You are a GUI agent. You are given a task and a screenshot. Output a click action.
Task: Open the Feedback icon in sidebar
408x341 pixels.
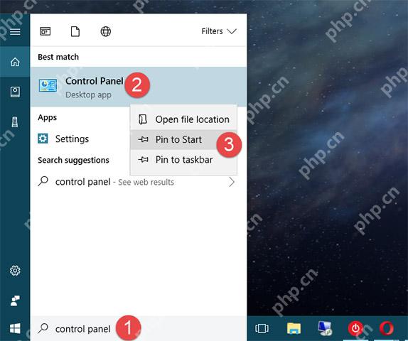[15, 301]
